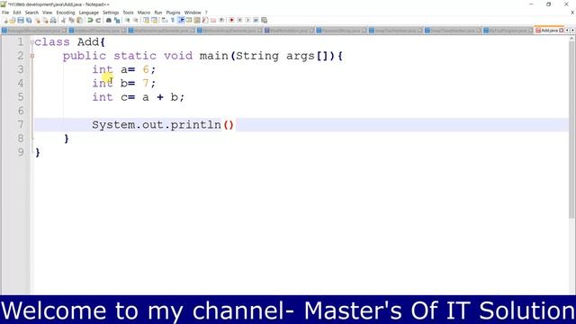Open the ? help menu
The width and height of the screenshot is (576, 324).
pos(206,13)
